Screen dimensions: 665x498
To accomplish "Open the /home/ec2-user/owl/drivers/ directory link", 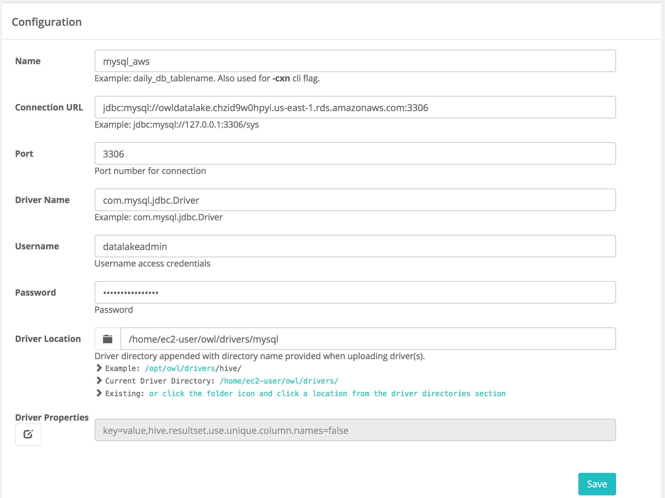I will [279, 381].
